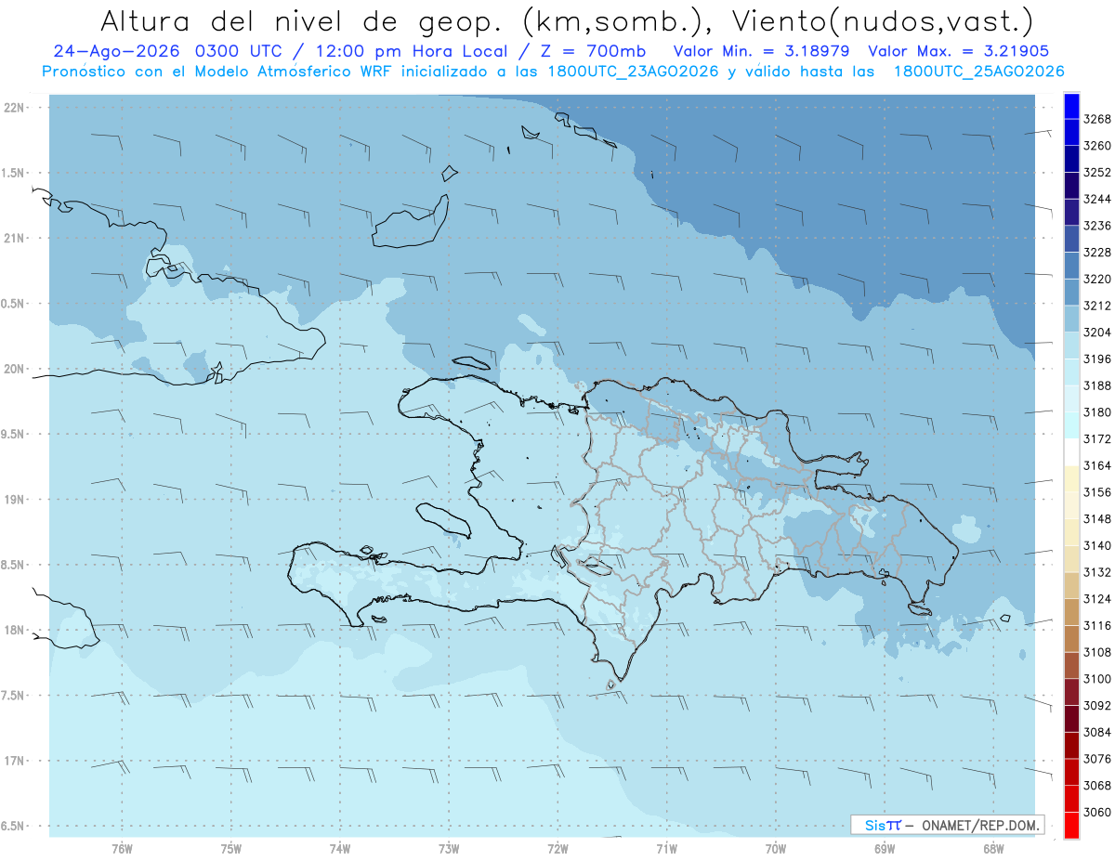Click the legend value '3116'

[x=1097, y=625]
